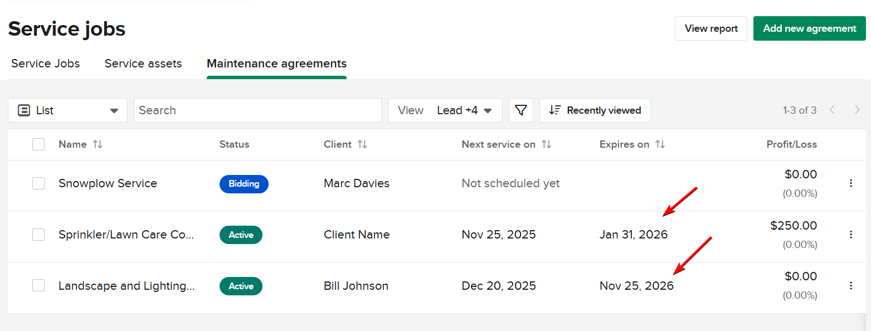Image resolution: width=871 pixels, height=331 pixels.
Task: Click the Add new agreement button
Action: pos(809,28)
